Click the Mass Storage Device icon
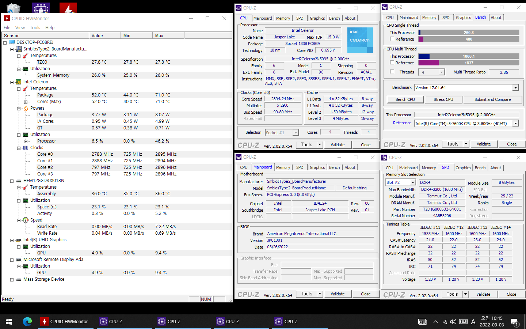 point(19,279)
